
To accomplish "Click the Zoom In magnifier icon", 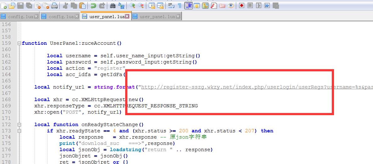I will pos(132,5).
